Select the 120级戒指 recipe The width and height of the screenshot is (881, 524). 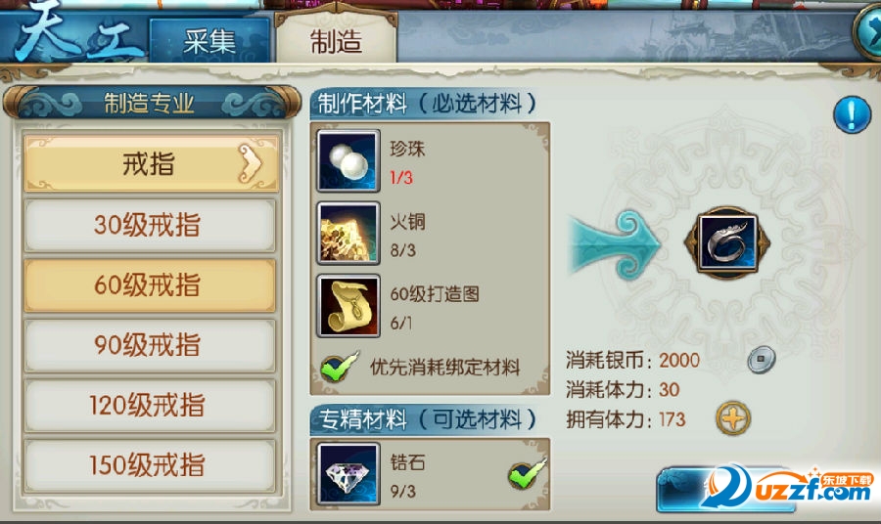(x=150, y=405)
